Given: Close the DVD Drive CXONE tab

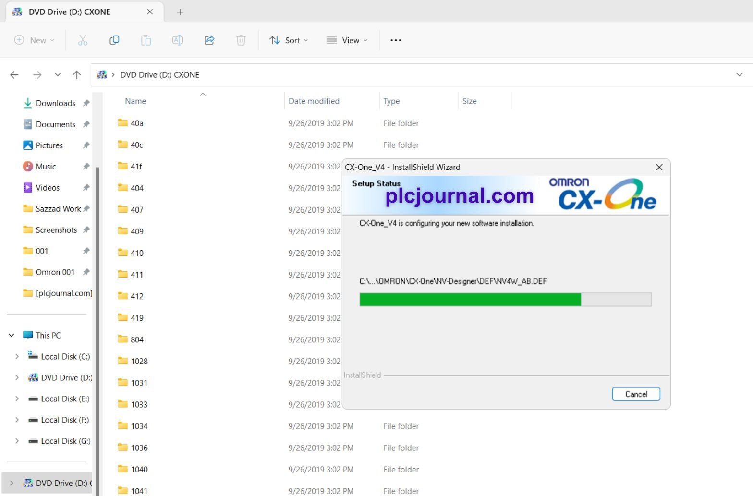Looking at the screenshot, I should pos(150,12).
